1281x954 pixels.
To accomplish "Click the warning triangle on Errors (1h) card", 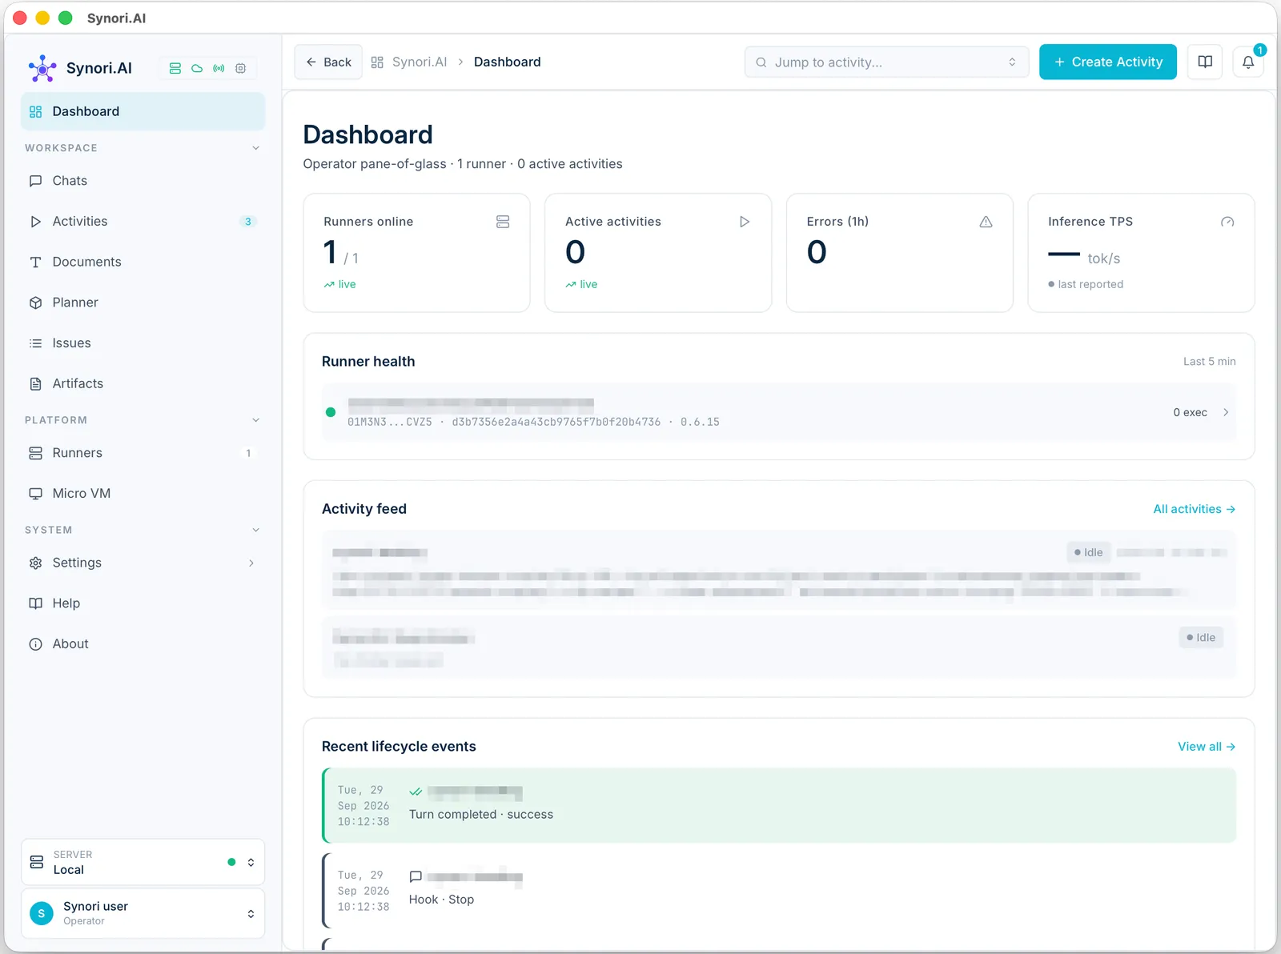I will (986, 222).
